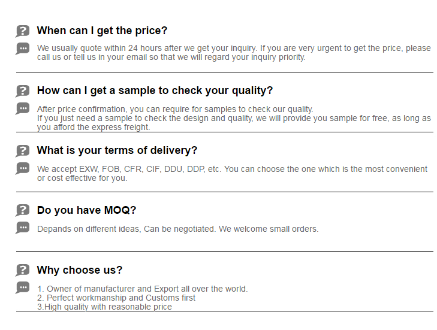Click the chat bubble icon beside 'Owner of manufacturer' list

[x=22, y=288]
